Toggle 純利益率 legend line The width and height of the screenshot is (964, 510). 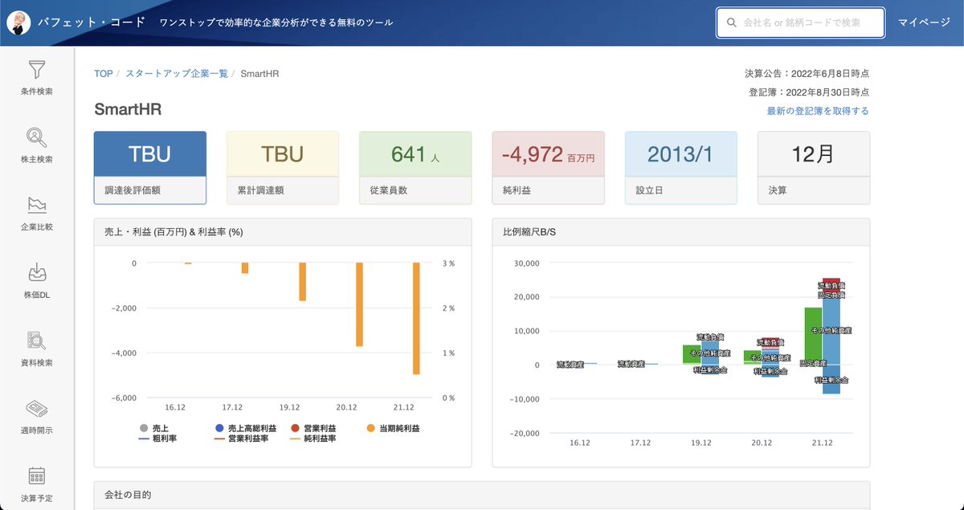tap(313, 439)
